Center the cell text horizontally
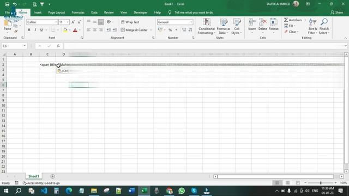Screen dimensions: 349x196 coord(95,30)
